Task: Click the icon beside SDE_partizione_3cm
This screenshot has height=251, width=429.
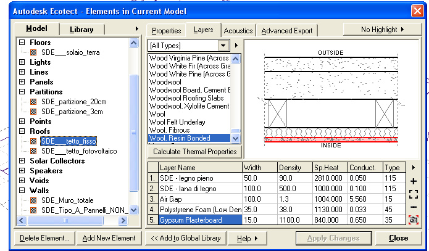Action: tap(33, 112)
